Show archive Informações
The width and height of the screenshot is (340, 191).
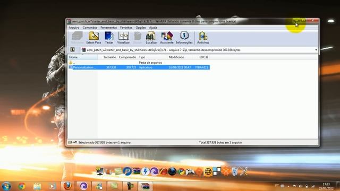coord(184,38)
